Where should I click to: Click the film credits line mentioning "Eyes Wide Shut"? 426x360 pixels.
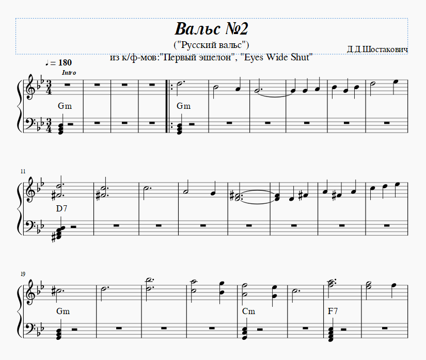211,57
